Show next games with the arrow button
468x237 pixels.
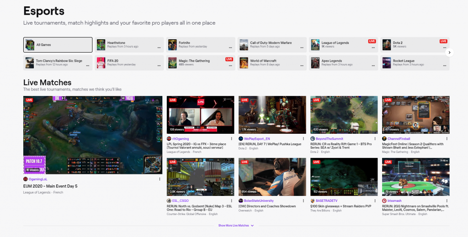(x=449, y=53)
